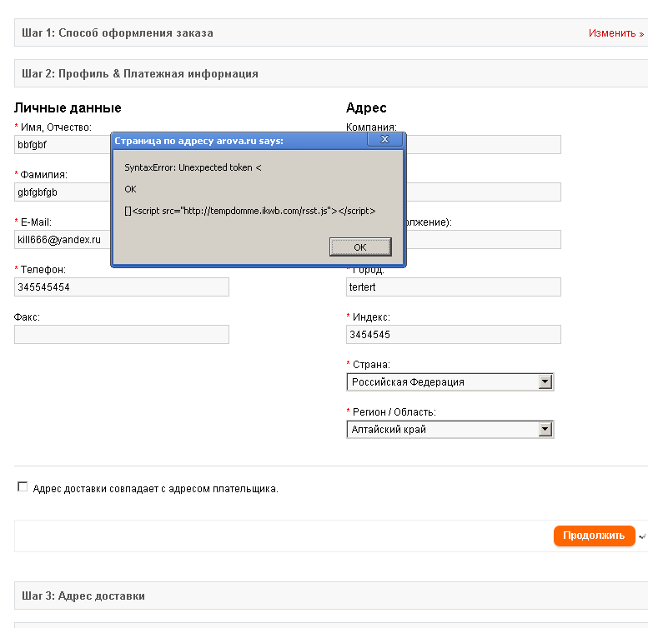Click the E-Mail input field
The height and width of the screenshot is (628, 648).
[x=63, y=239]
